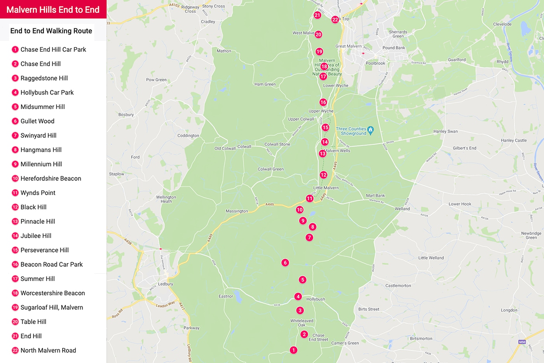544x363 pixels.
Task: Select pin 20 at Table Hill
Action: tap(319, 34)
